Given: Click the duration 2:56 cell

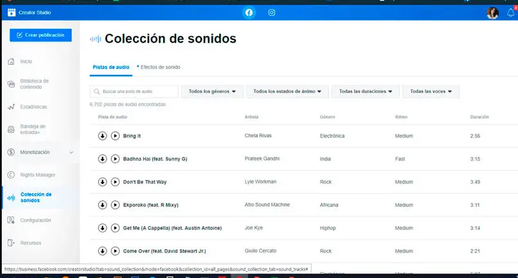Looking at the screenshot, I should [x=475, y=135].
